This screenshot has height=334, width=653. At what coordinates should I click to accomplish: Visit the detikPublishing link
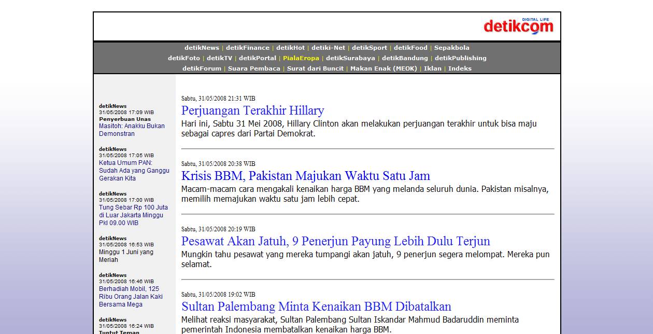pos(461,58)
